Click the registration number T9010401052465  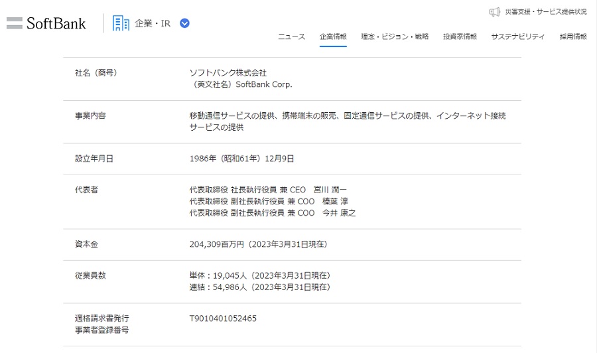coord(223,318)
